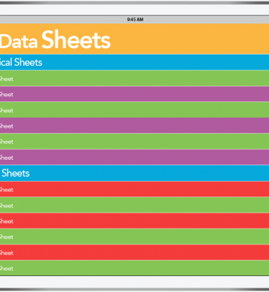
Task: Open the green row at the very bottom
Action: pos(134,268)
